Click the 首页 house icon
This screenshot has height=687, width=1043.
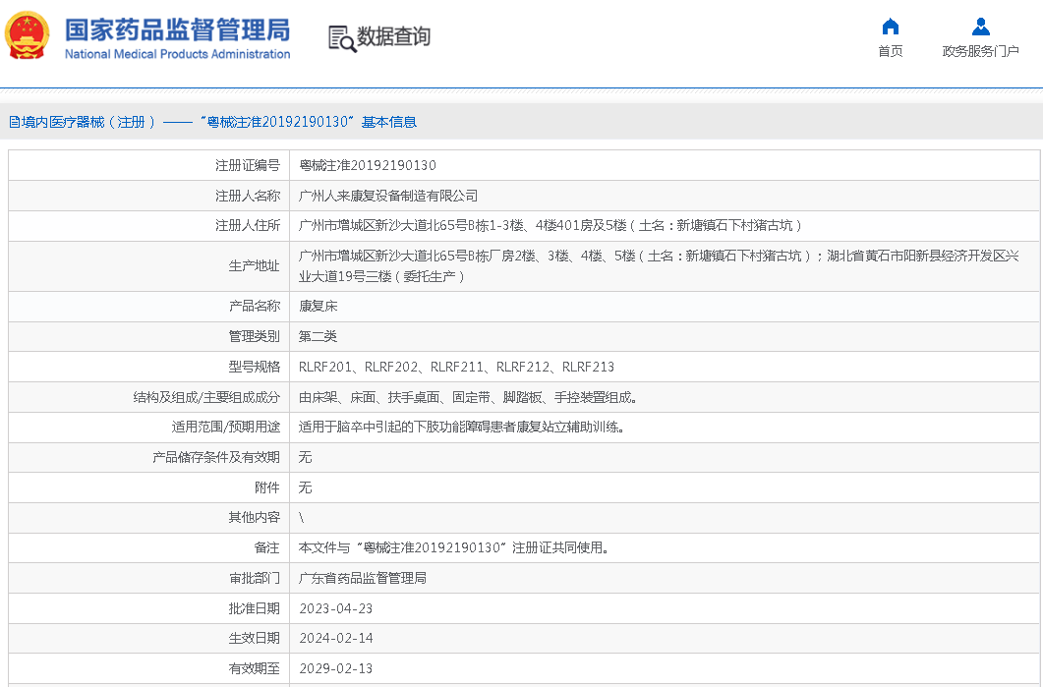tap(890, 27)
